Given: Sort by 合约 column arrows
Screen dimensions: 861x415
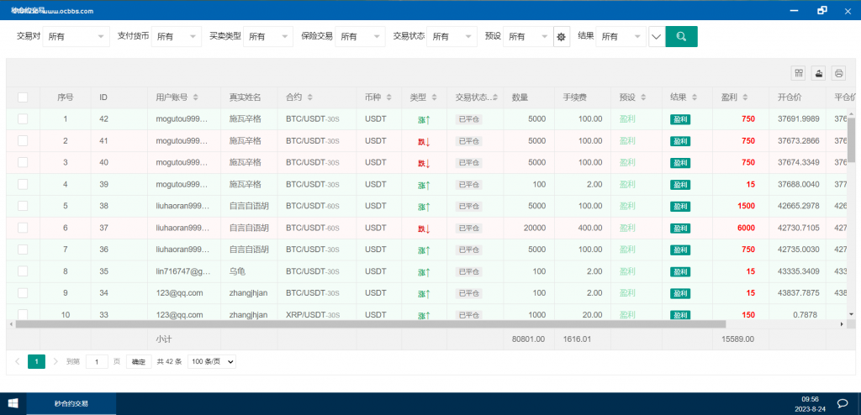Looking at the screenshot, I should (x=309, y=97).
